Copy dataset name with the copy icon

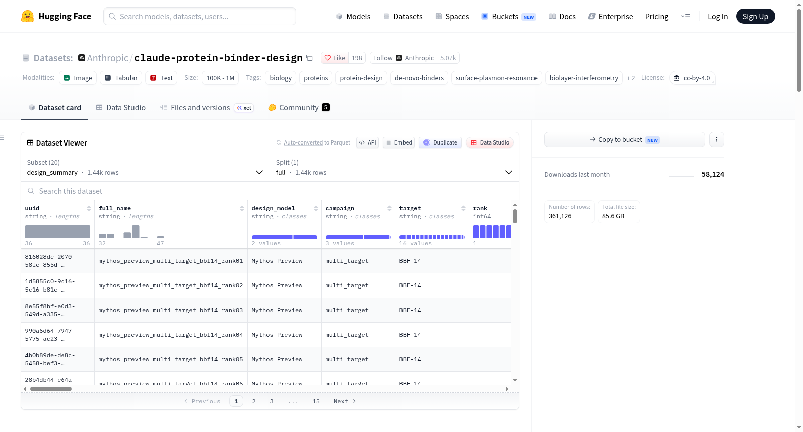click(x=310, y=58)
